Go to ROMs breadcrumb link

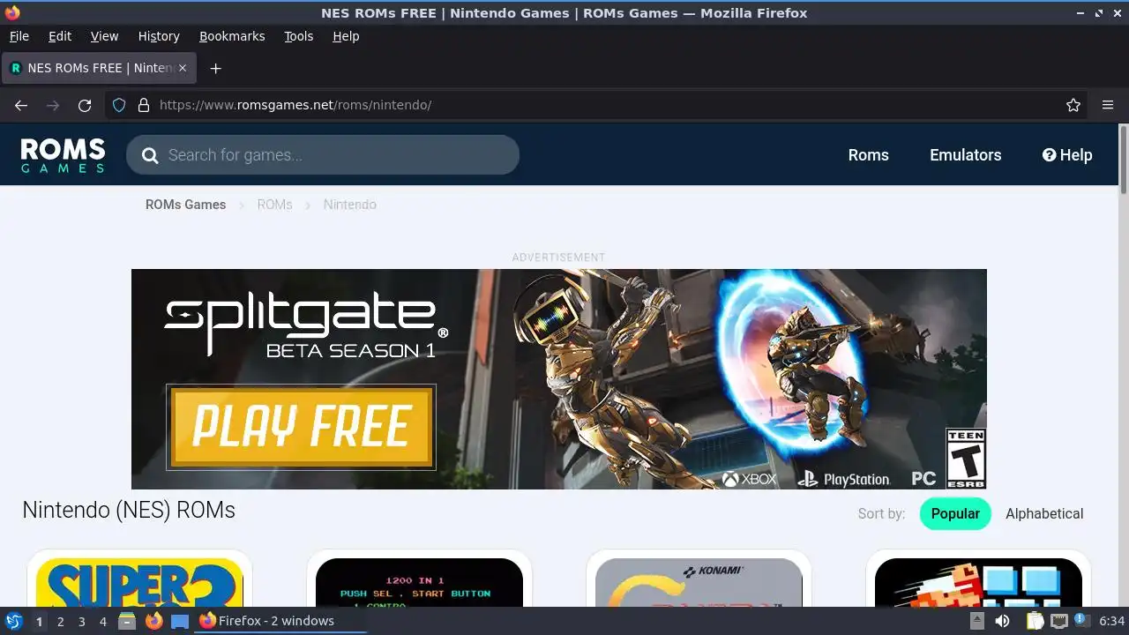(x=274, y=205)
